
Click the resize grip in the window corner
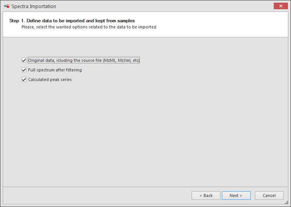286,202
